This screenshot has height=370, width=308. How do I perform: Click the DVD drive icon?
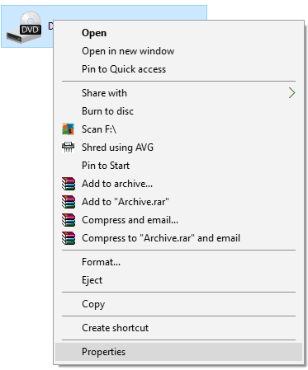coord(24,27)
